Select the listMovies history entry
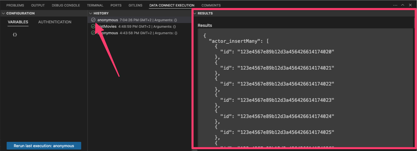The height and width of the screenshot is (151, 417). pyautogui.click(x=108, y=27)
